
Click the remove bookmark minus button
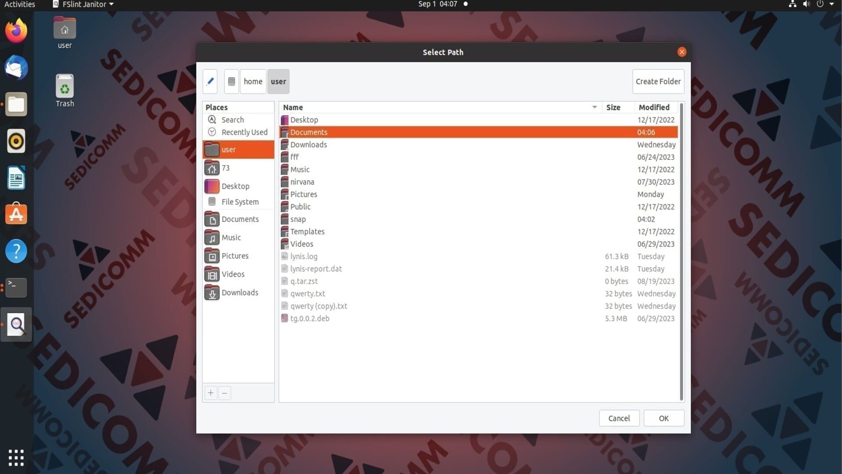pos(225,393)
